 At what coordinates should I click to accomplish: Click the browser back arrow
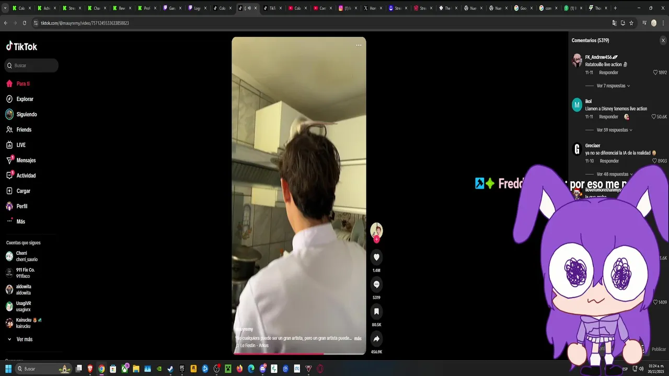point(6,23)
